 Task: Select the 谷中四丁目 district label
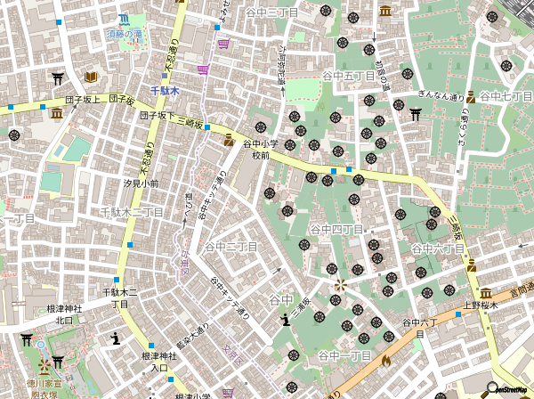336,230
